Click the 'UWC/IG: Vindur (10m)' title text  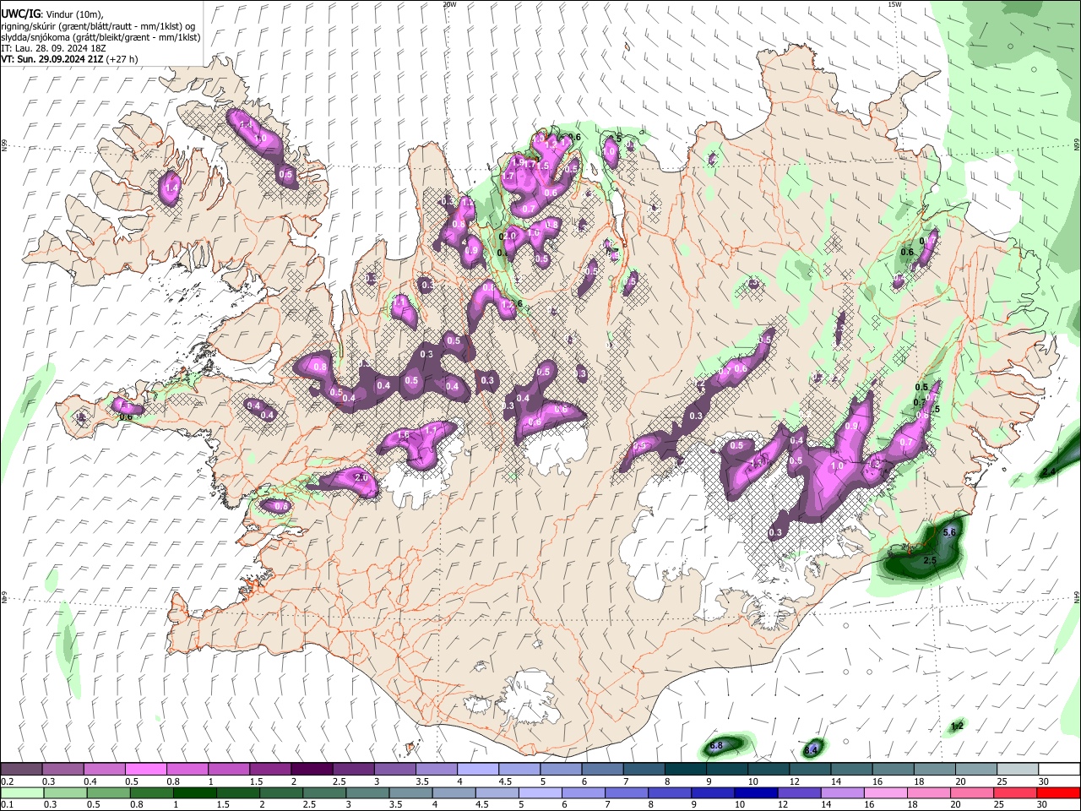[x=52, y=14]
